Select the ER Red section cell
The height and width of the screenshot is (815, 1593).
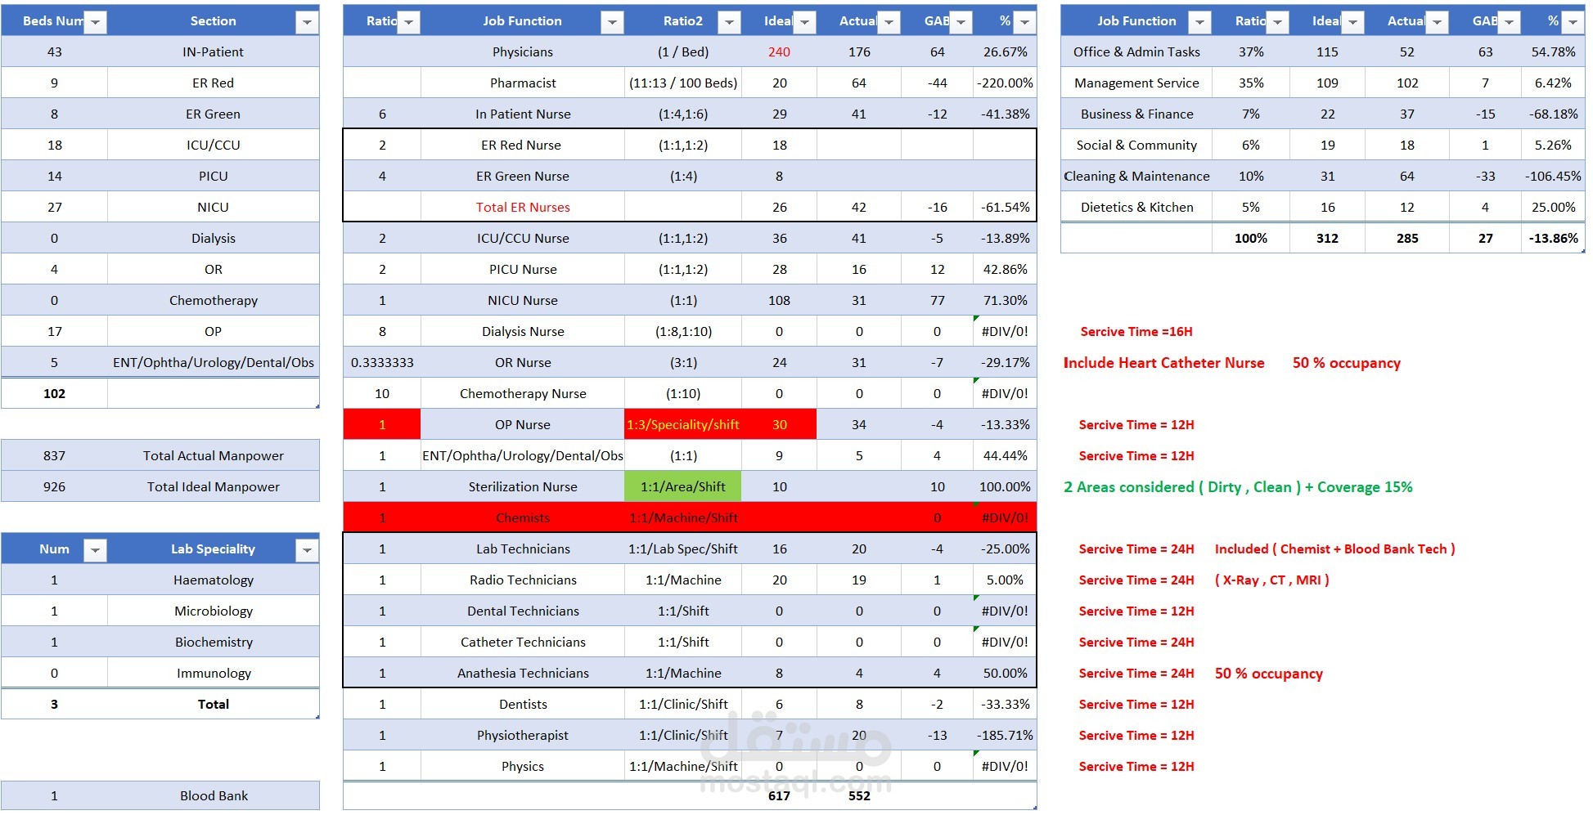213,83
